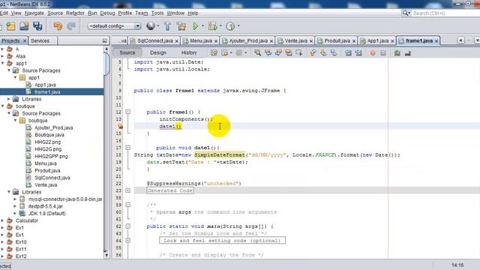Select Ajouter_Prod.java in boutique tree
Image resolution: width=480 pixels, height=270 pixels.
(x=53, y=127)
